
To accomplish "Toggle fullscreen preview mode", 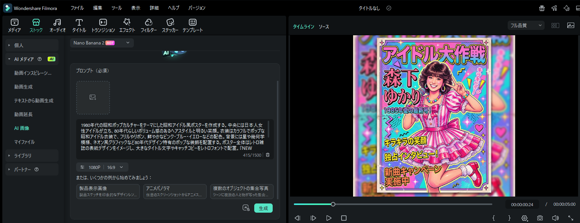I will click(x=570, y=218).
